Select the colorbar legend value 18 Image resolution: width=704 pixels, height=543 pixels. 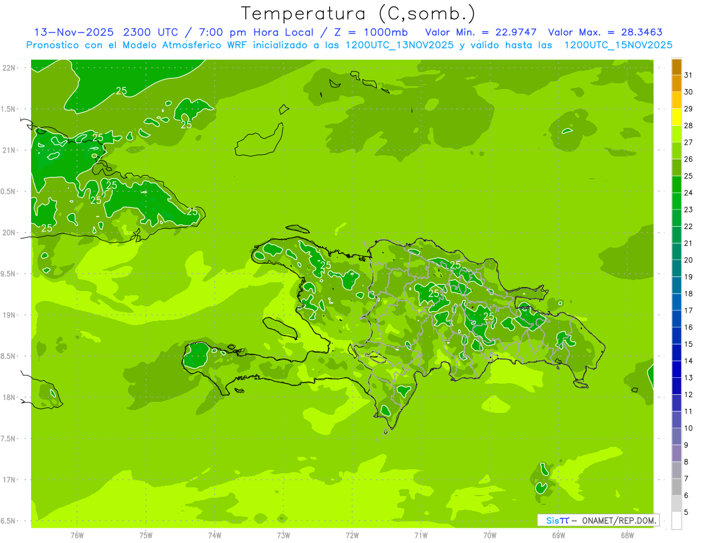689,294
